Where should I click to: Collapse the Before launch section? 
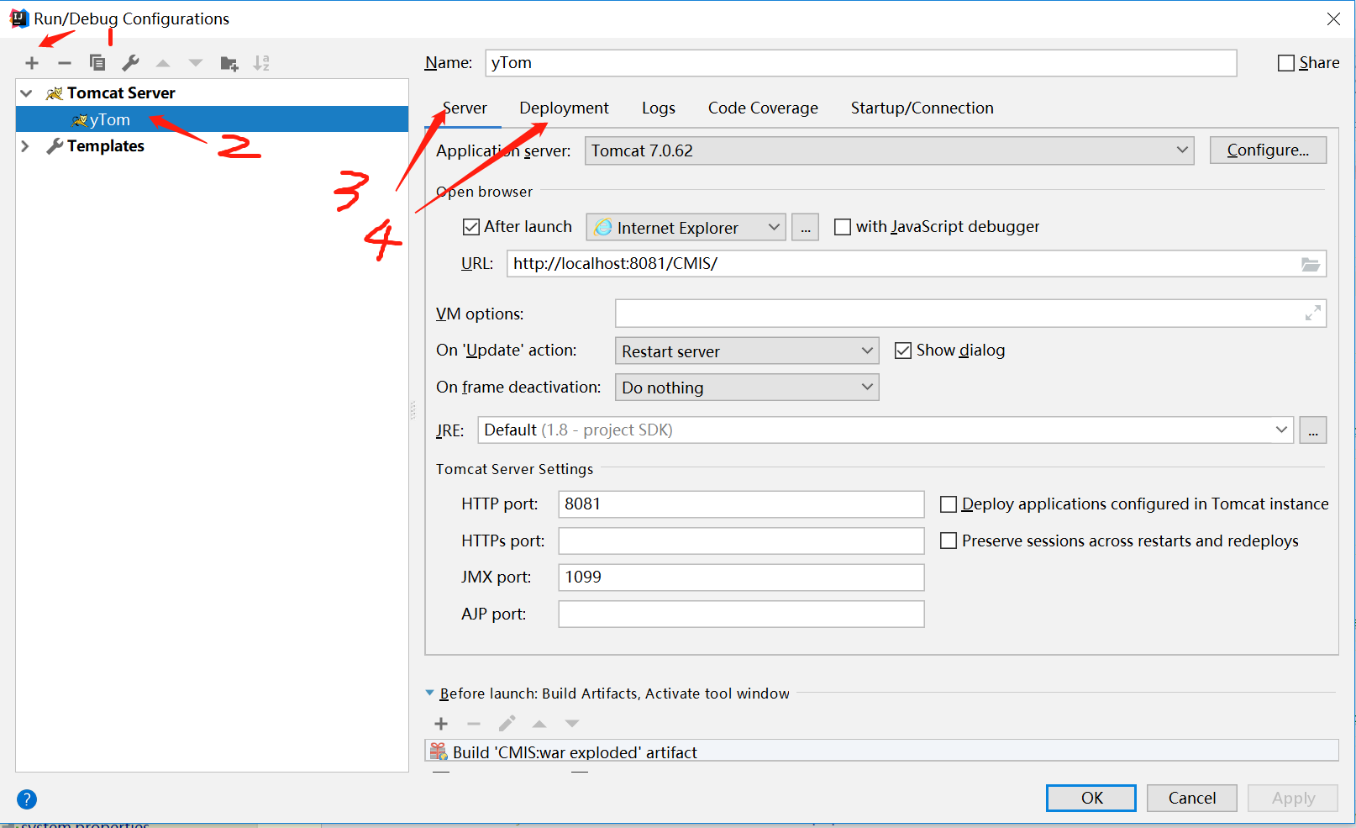[x=430, y=694]
